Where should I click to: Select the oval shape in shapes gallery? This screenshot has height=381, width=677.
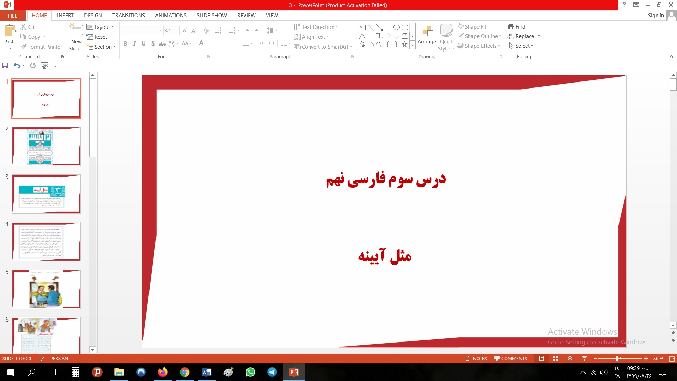point(396,27)
